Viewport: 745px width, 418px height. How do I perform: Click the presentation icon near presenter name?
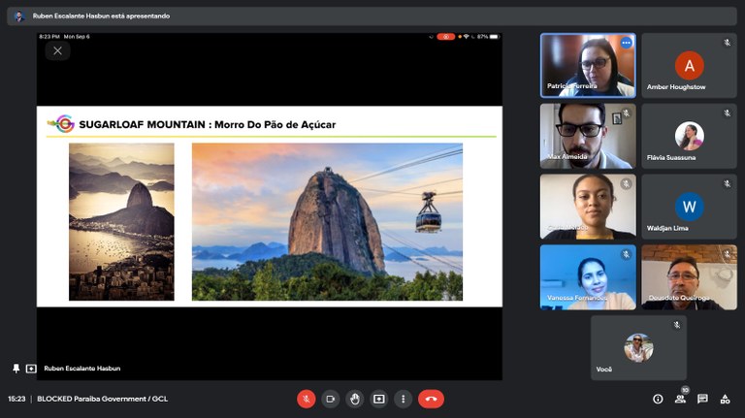tap(31, 369)
